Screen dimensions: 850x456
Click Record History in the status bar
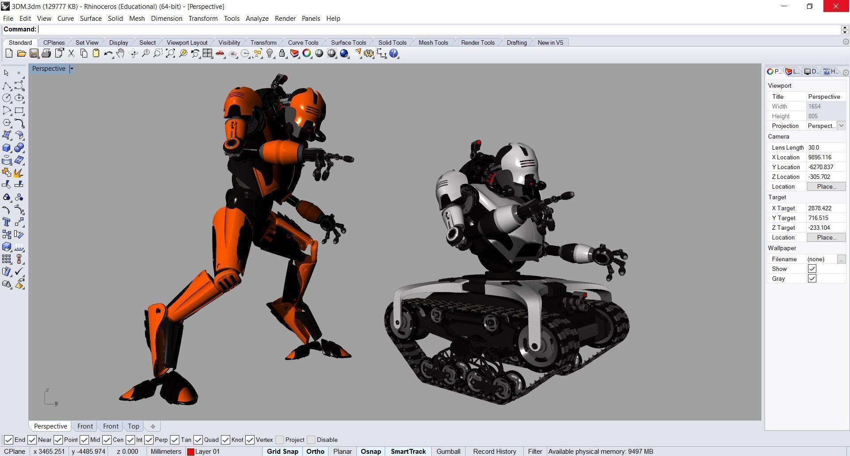pyautogui.click(x=495, y=452)
